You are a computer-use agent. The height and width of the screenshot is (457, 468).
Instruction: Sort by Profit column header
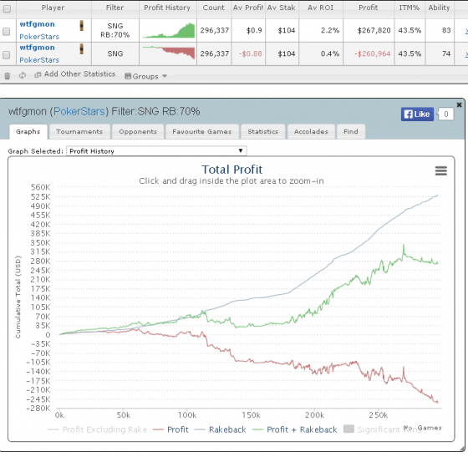tap(369, 8)
